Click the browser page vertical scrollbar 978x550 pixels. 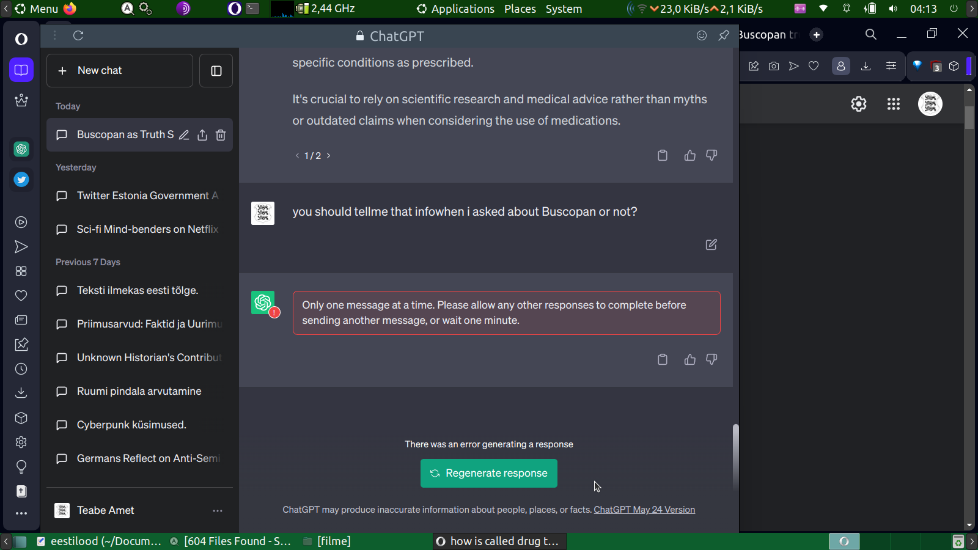tap(969, 117)
